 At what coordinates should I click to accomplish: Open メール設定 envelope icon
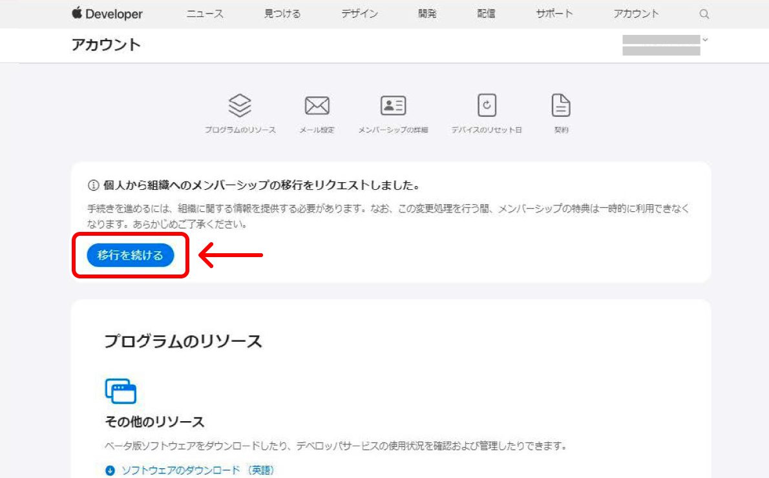tap(317, 105)
